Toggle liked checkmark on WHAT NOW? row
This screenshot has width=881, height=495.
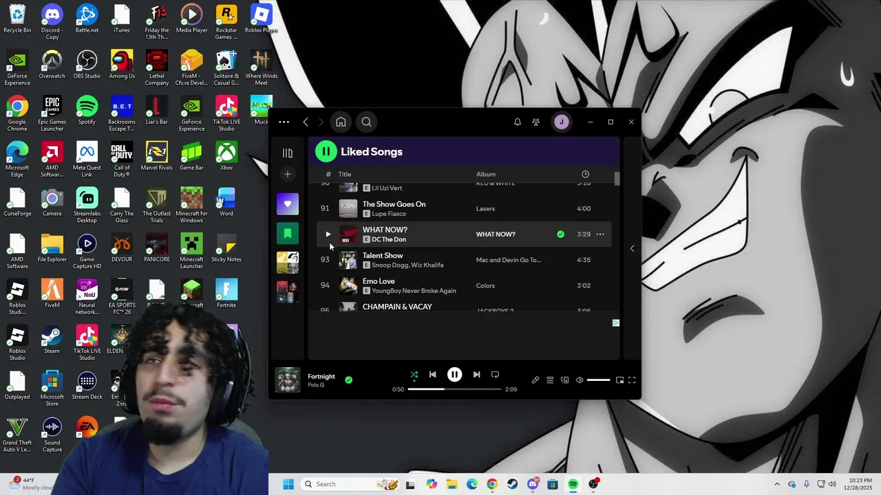pyautogui.click(x=560, y=234)
